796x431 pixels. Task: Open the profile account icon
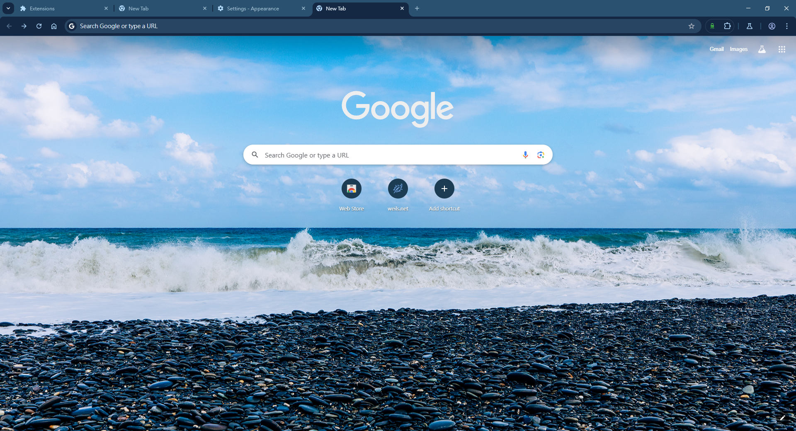click(x=772, y=26)
